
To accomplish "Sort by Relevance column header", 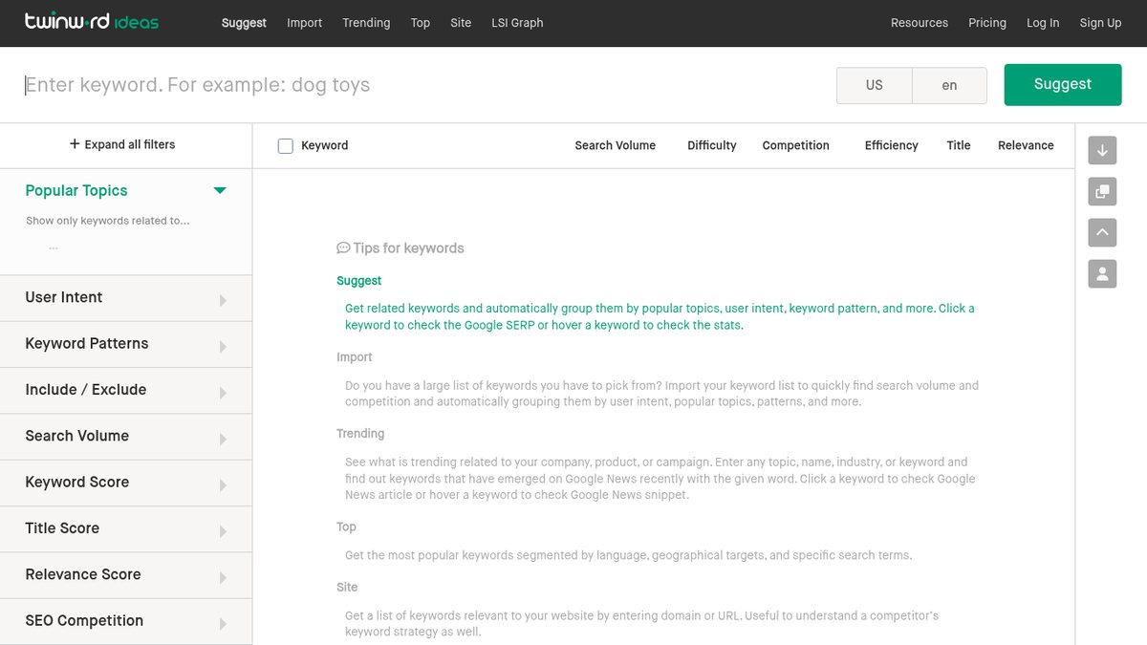I will point(1026,145).
